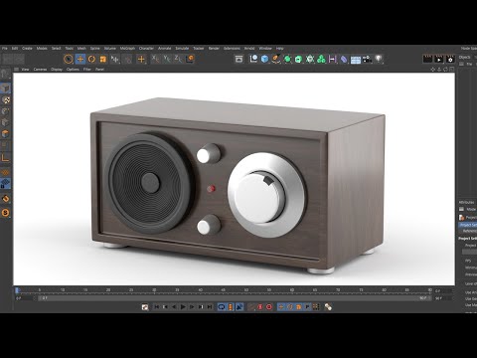Open the Help menu
The width and height of the screenshot is (477, 358).
point(280,49)
